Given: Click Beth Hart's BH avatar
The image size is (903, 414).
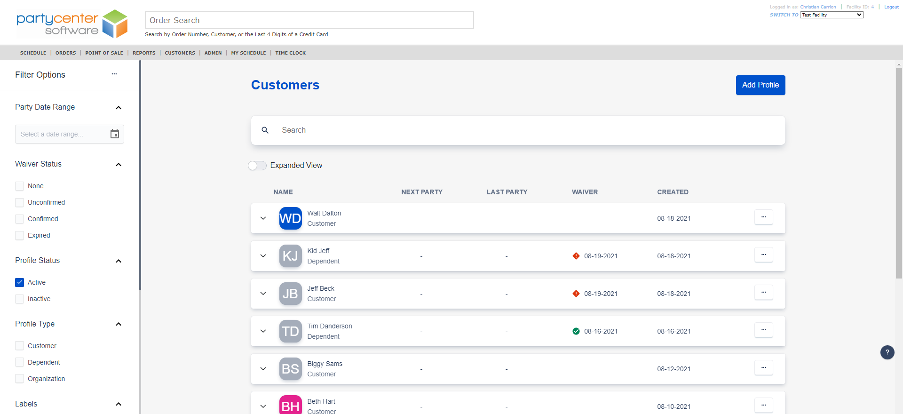Looking at the screenshot, I should 291,405.
